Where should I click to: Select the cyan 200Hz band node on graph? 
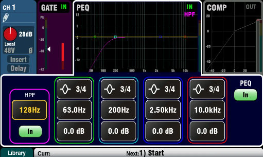[116, 37]
